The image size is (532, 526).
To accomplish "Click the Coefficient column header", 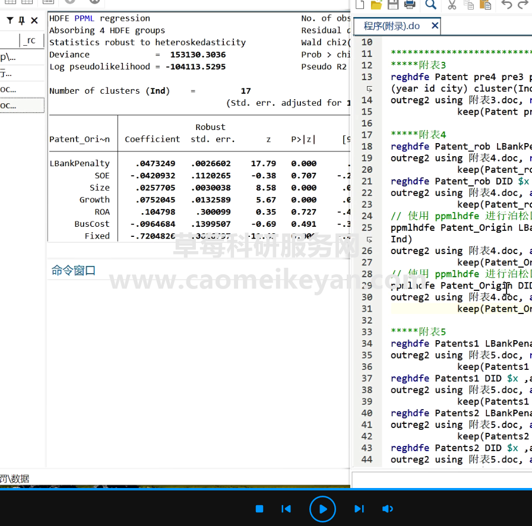I will tap(153, 139).
